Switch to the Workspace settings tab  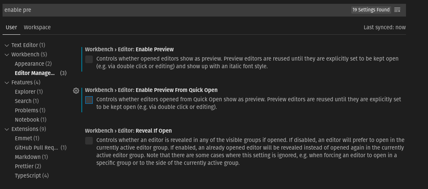click(x=37, y=27)
